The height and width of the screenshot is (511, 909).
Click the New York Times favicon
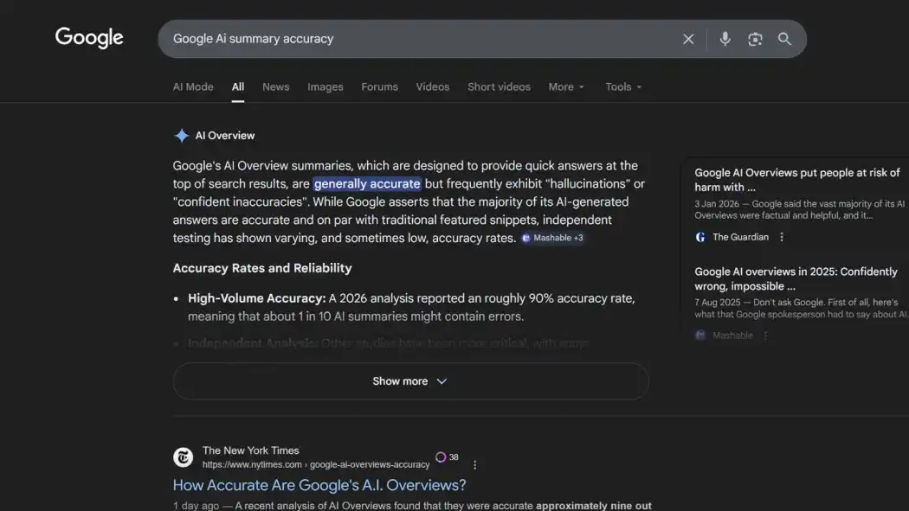[183, 457]
